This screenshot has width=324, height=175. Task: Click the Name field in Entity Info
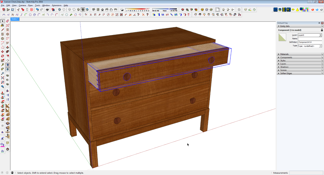(x=310, y=39)
